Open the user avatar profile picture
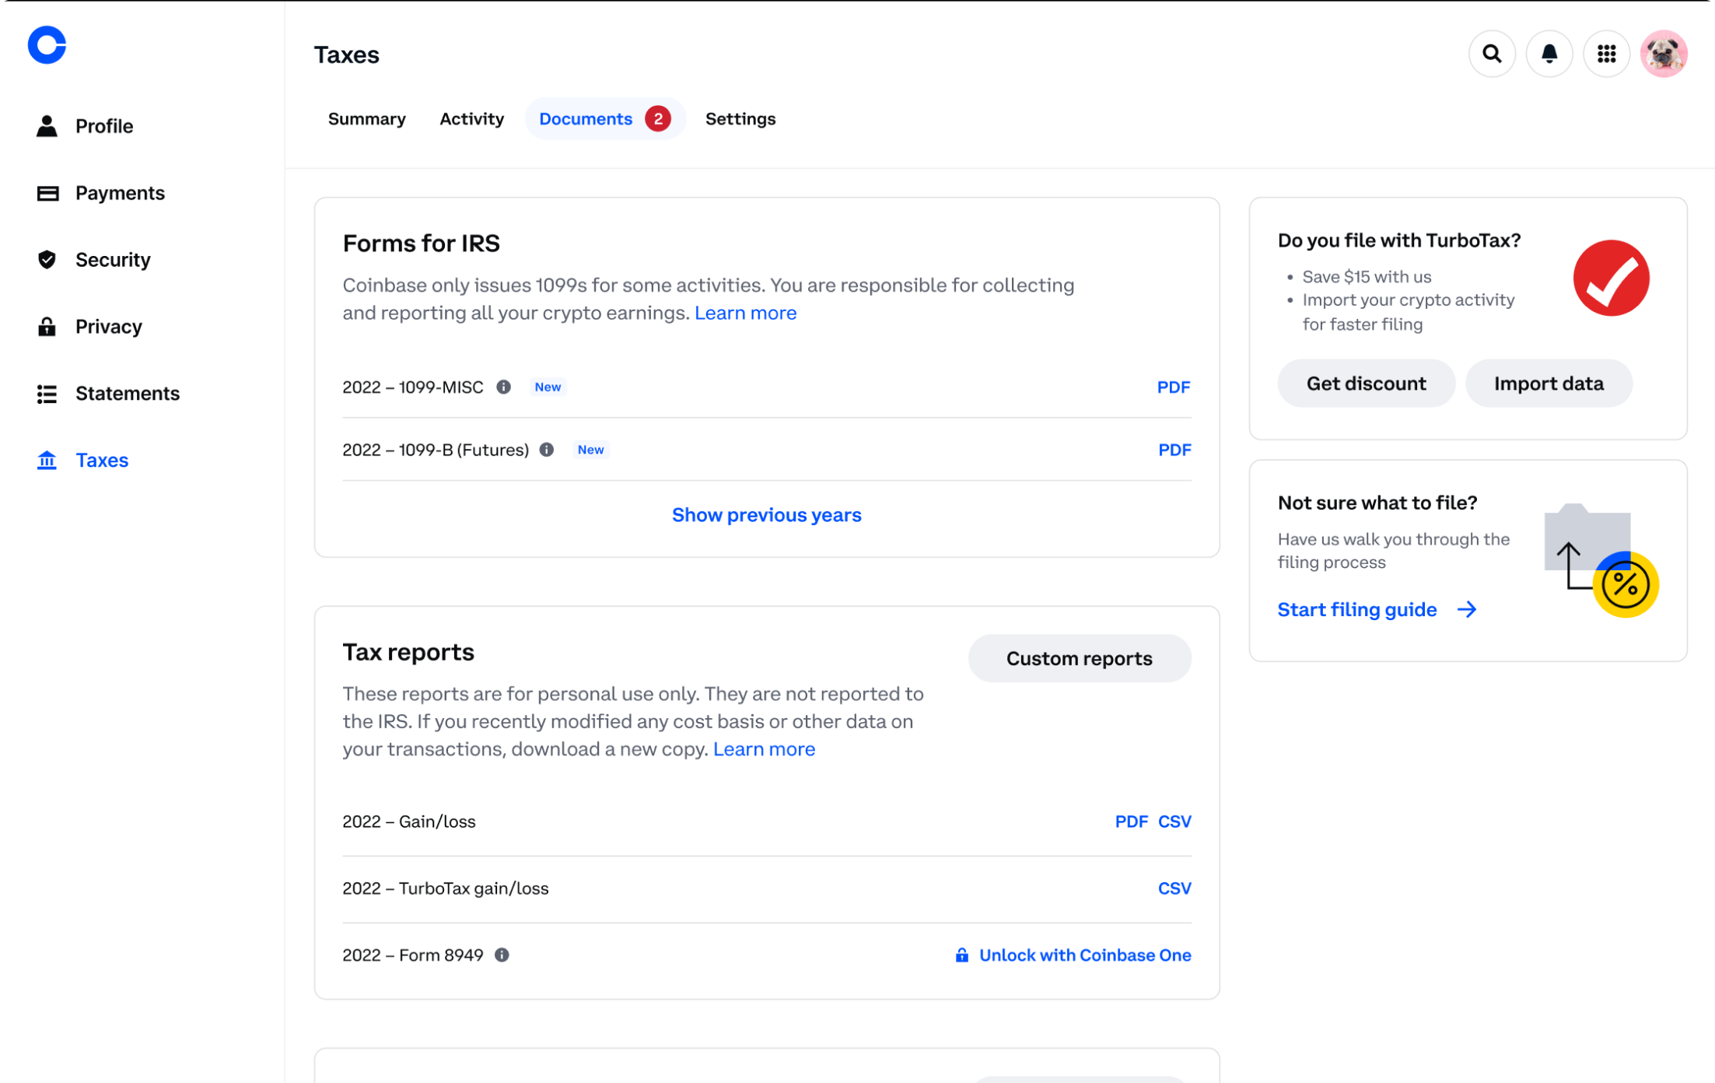1715x1083 pixels. click(x=1664, y=54)
